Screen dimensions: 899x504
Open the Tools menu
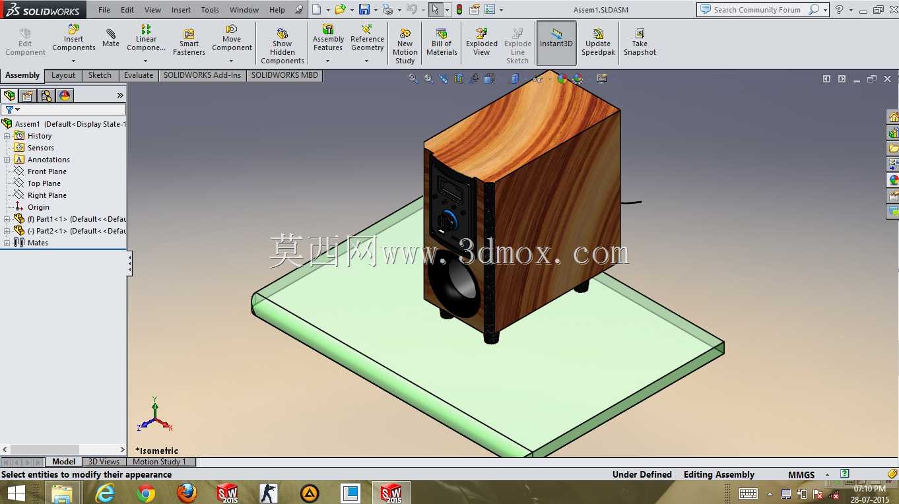210,10
